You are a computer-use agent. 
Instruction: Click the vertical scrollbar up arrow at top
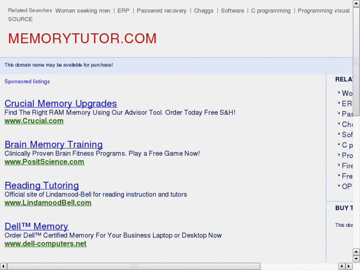pos(357,3)
